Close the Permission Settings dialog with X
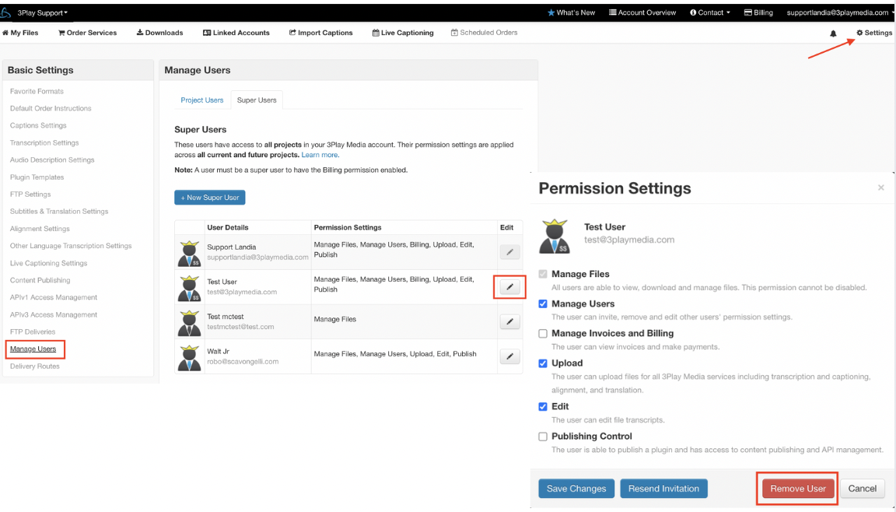Image resolution: width=896 pixels, height=512 pixels. (x=880, y=188)
